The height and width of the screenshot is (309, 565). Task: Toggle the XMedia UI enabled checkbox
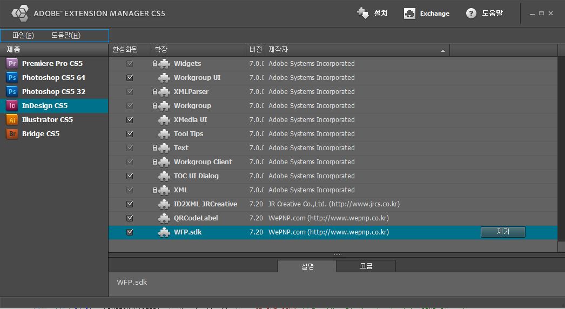pos(130,120)
